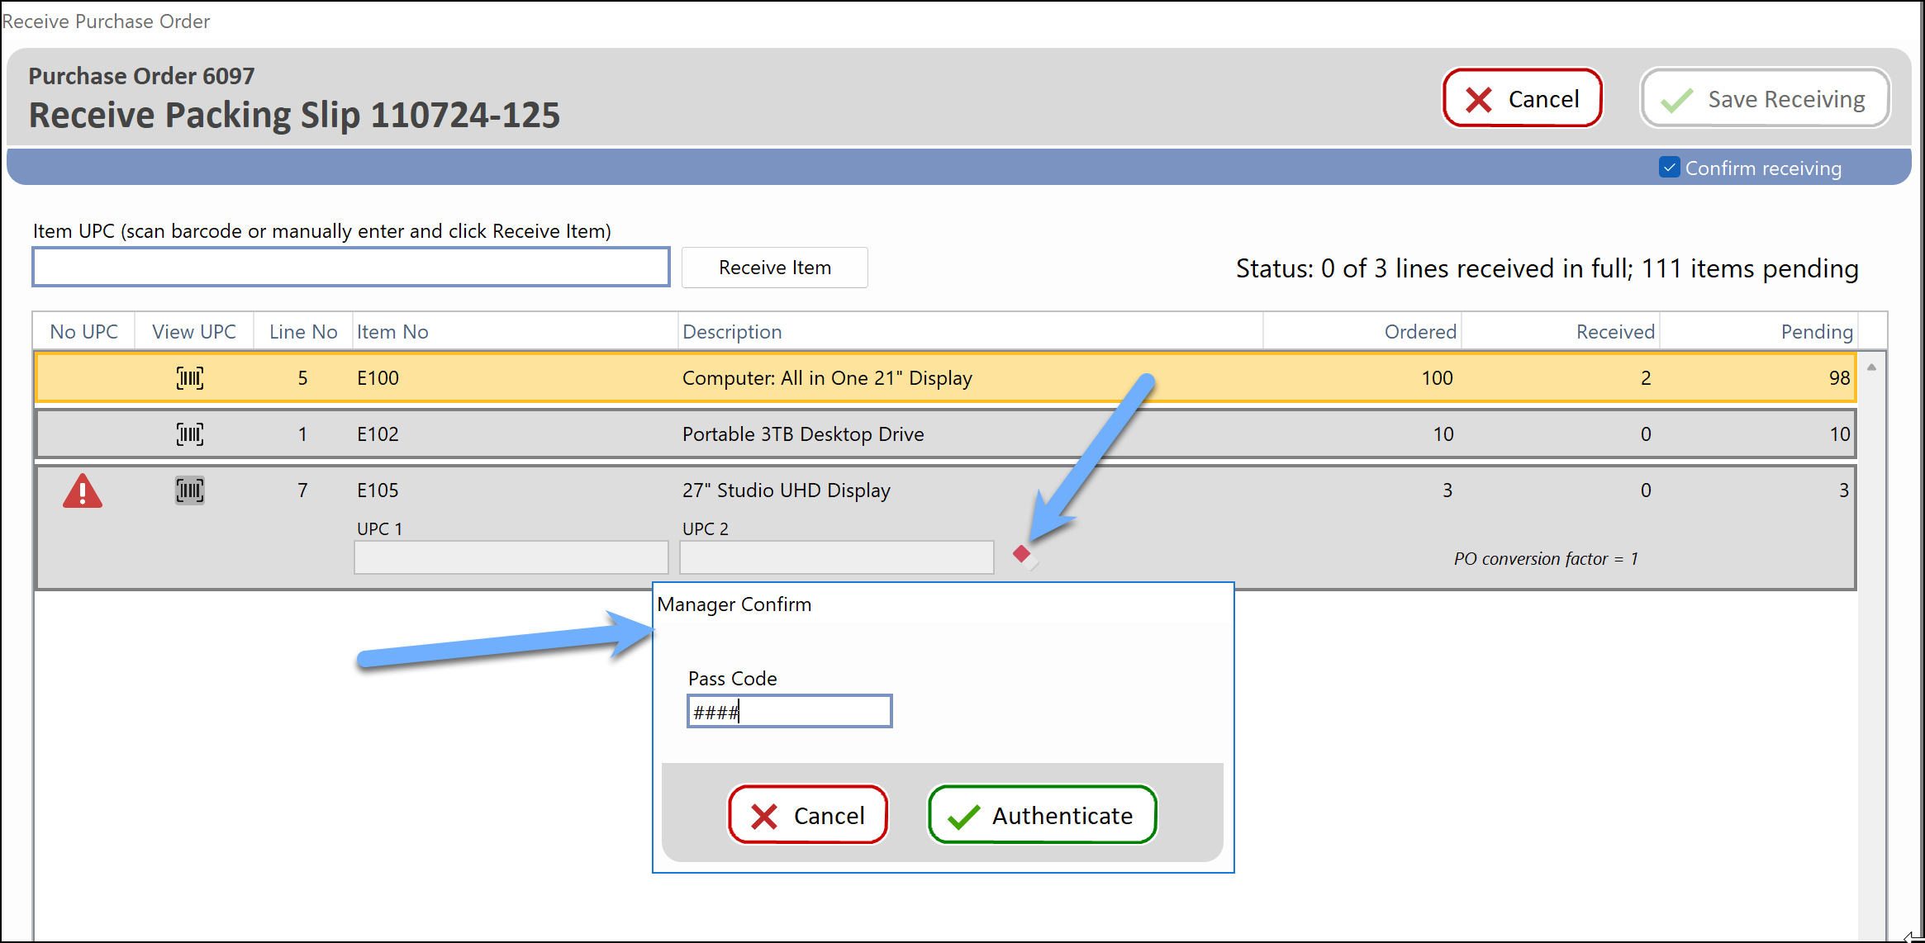Cancel receiving the packing slip at top
The width and height of the screenshot is (1925, 943).
click(1522, 98)
